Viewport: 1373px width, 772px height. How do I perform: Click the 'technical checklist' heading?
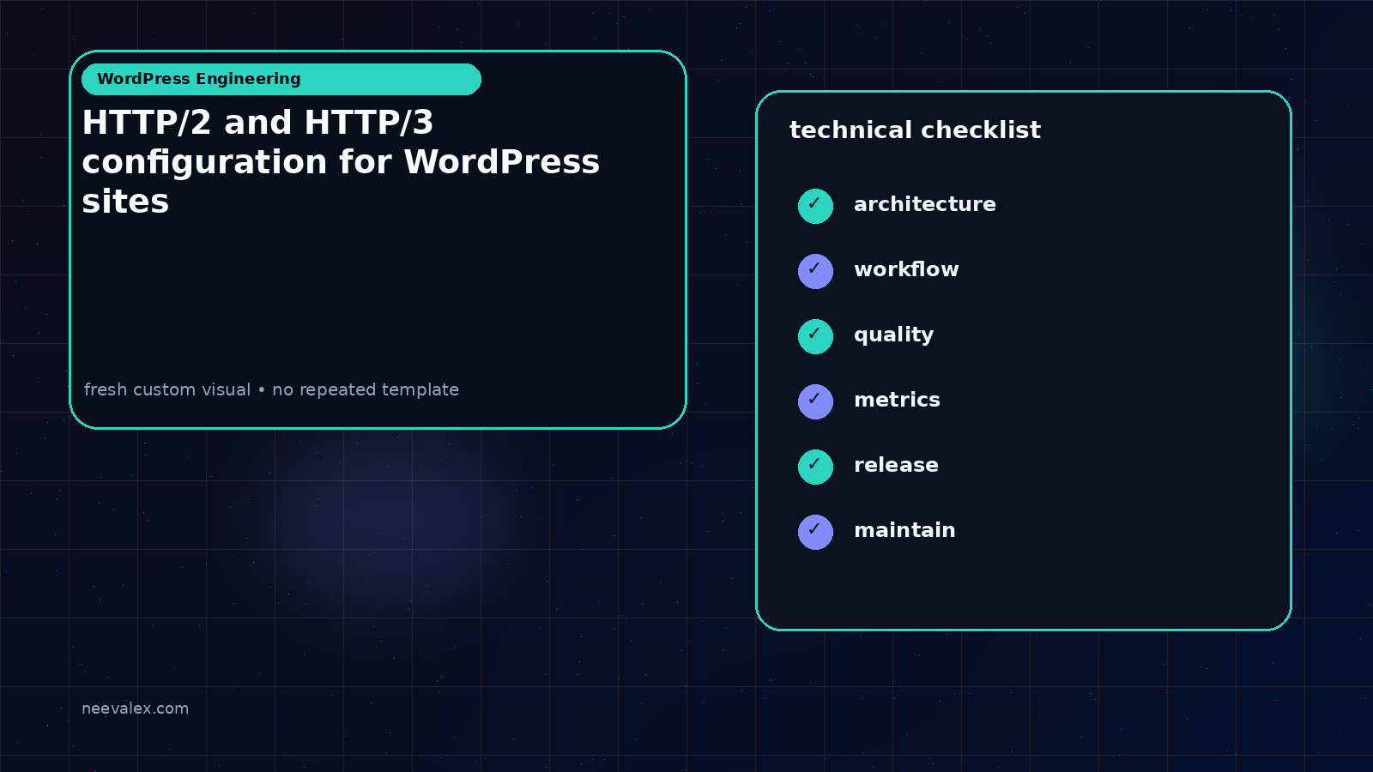tap(915, 130)
